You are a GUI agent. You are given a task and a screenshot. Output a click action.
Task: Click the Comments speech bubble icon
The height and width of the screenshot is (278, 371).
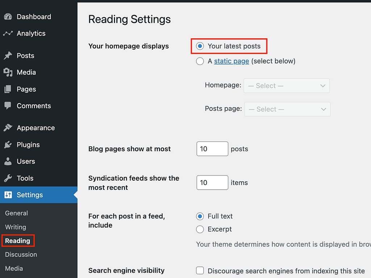click(8, 106)
